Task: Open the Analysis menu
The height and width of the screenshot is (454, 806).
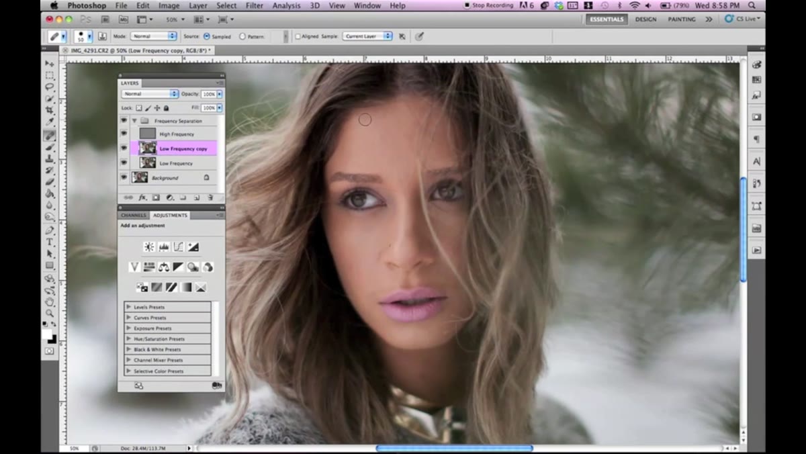Action: pyautogui.click(x=287, y=5)
